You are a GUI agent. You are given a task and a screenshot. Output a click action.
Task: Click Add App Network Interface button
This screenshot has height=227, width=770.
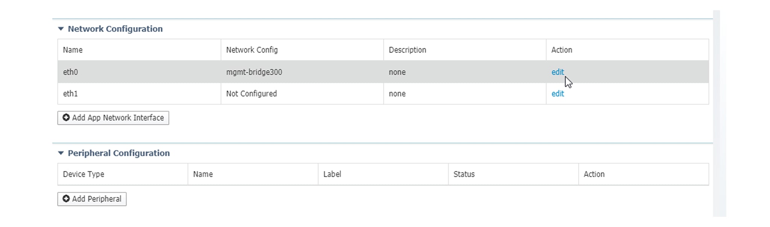[113, 118]
